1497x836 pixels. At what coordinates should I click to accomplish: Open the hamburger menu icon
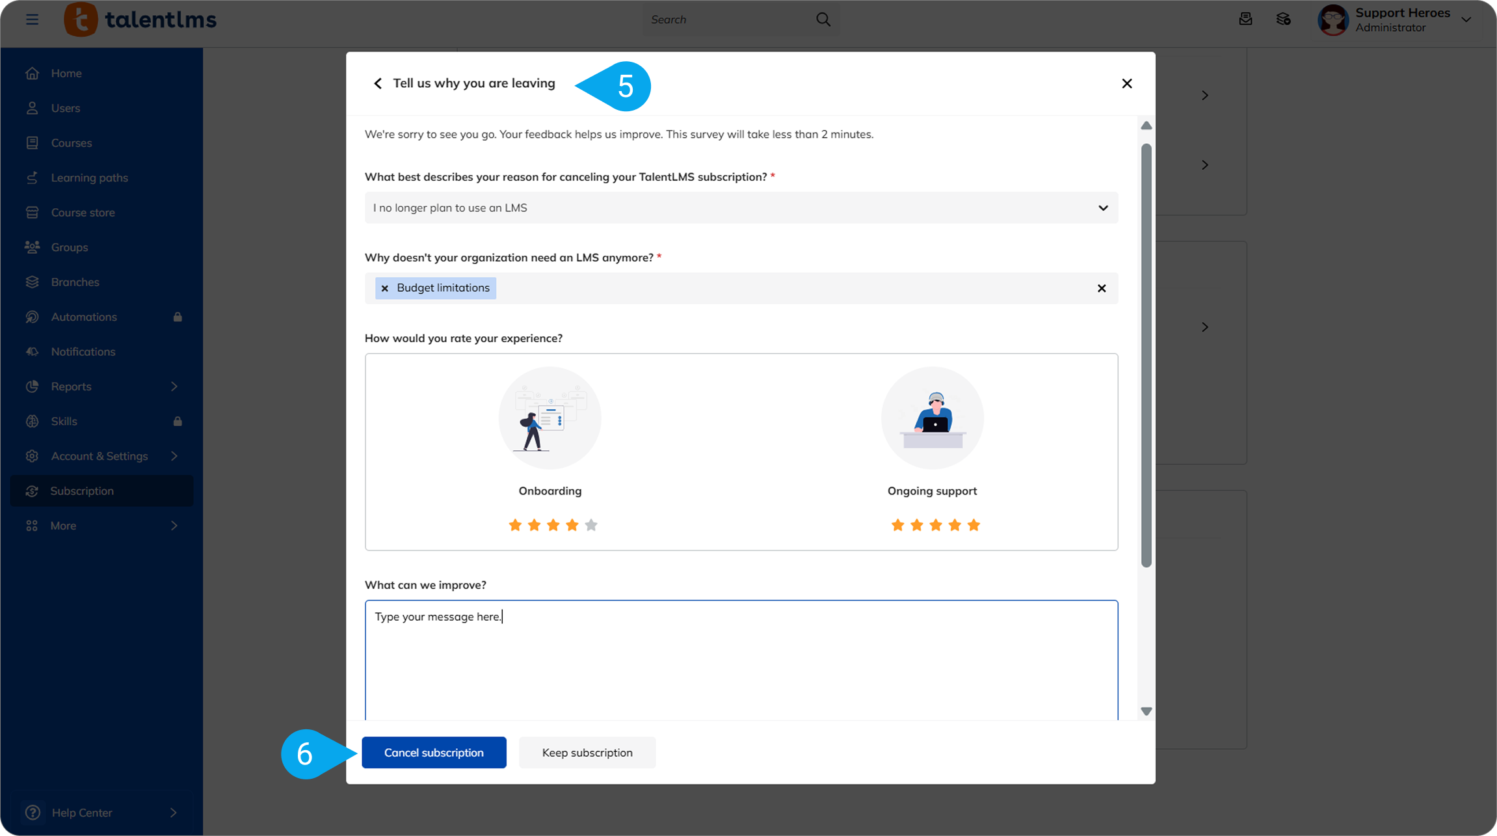pos(32,20)
